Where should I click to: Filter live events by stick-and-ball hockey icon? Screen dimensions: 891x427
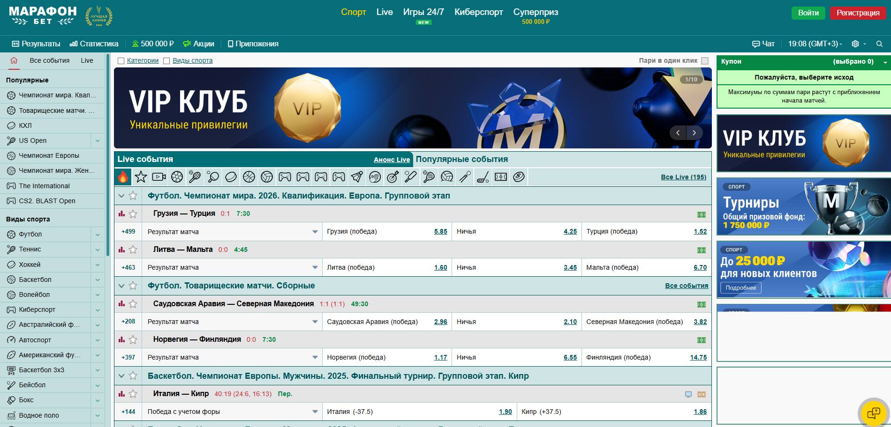click(x=483, y=177)
